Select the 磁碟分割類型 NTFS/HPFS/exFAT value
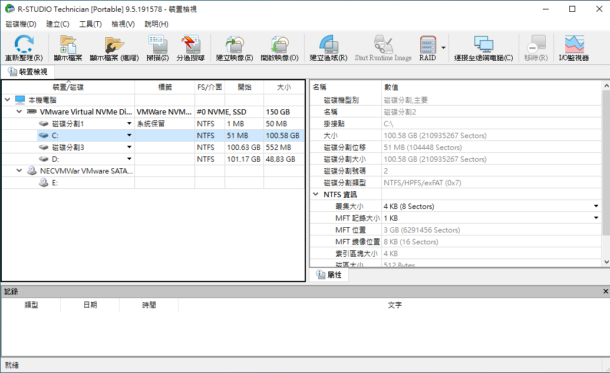 423,183
